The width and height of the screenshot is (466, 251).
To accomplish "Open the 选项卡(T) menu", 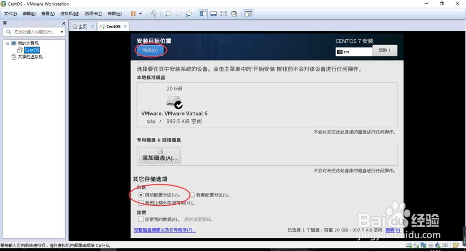I will (93, 14).
